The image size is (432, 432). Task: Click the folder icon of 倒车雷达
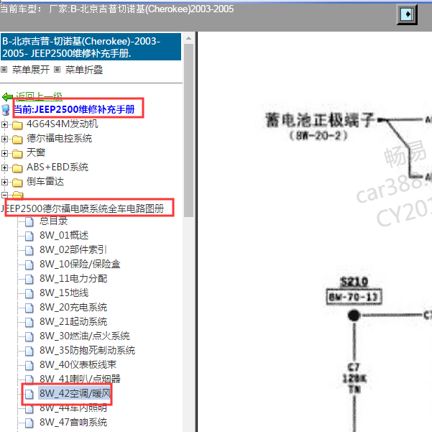[17, 183]
